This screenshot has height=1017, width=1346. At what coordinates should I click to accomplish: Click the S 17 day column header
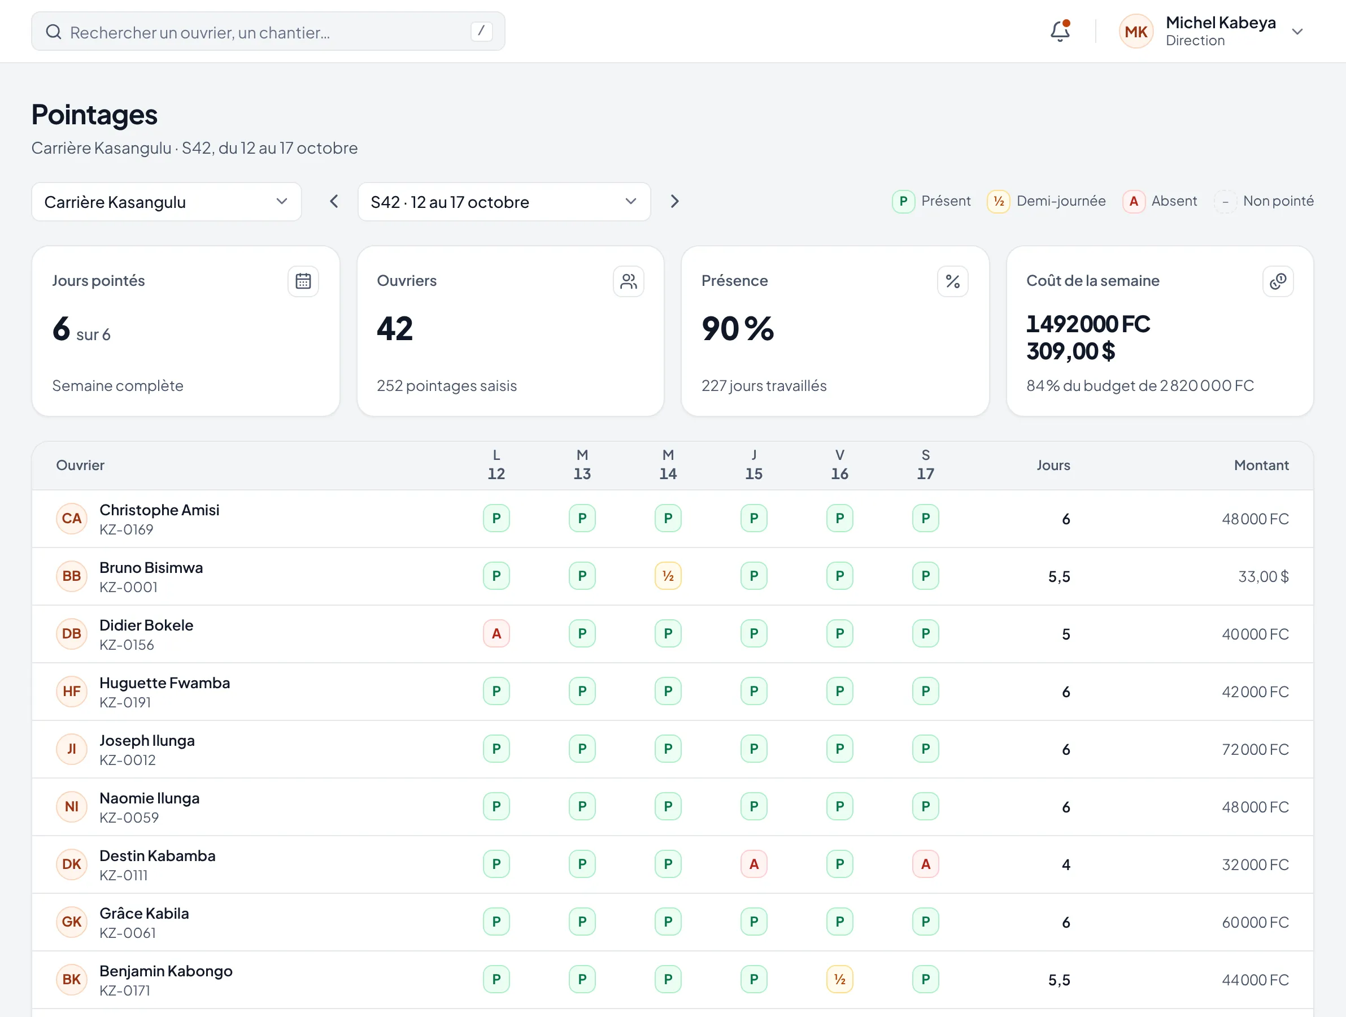[x=925, y=464]
